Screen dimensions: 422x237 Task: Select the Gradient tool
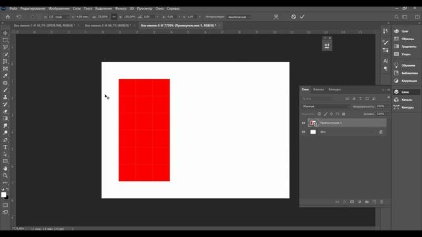coord(5,118)
